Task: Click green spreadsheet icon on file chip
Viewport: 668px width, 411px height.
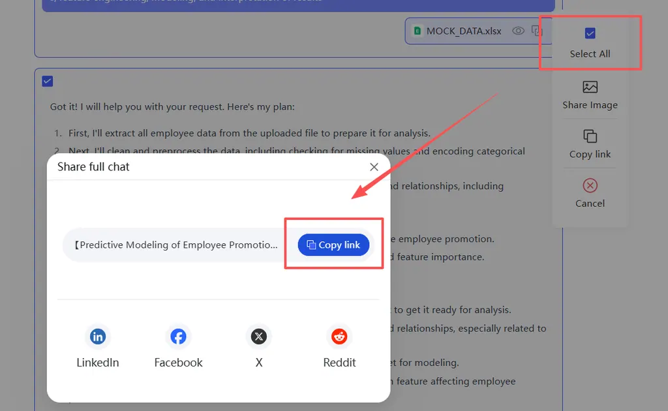Action: click(x=417, y=31)
